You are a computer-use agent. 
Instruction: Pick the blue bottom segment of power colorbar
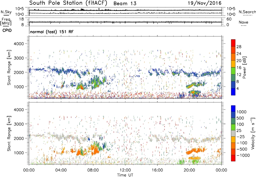[x=233, y=92]
